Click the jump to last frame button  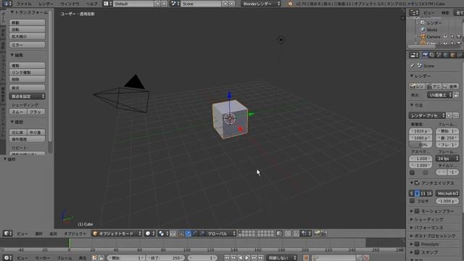click(260, 258)
